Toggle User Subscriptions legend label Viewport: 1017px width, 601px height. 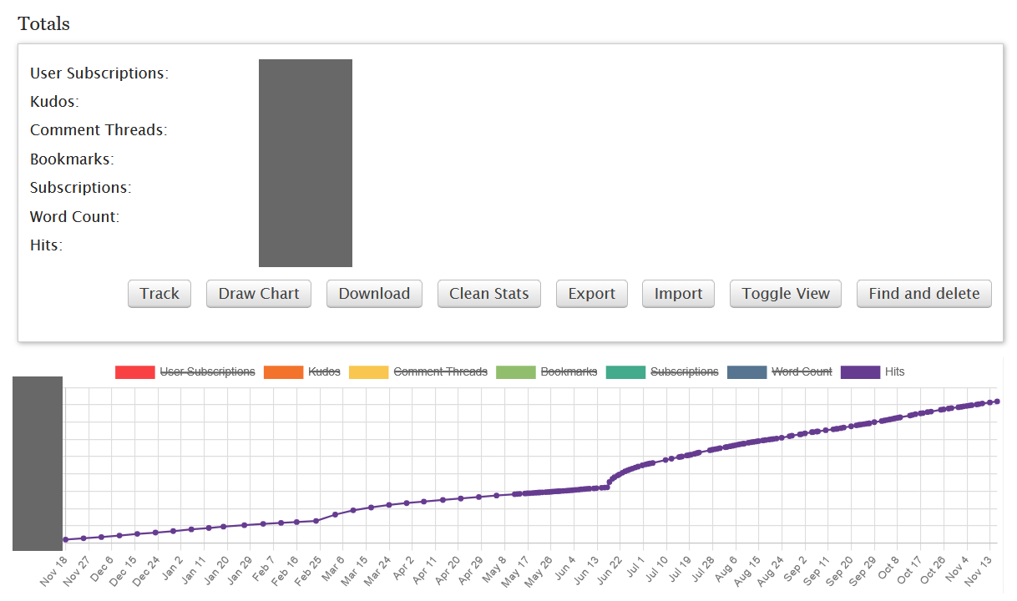click(x=207, y=371)
